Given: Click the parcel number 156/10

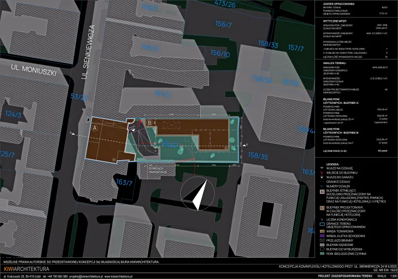Looking at the screenshot, I should (220, 54).
